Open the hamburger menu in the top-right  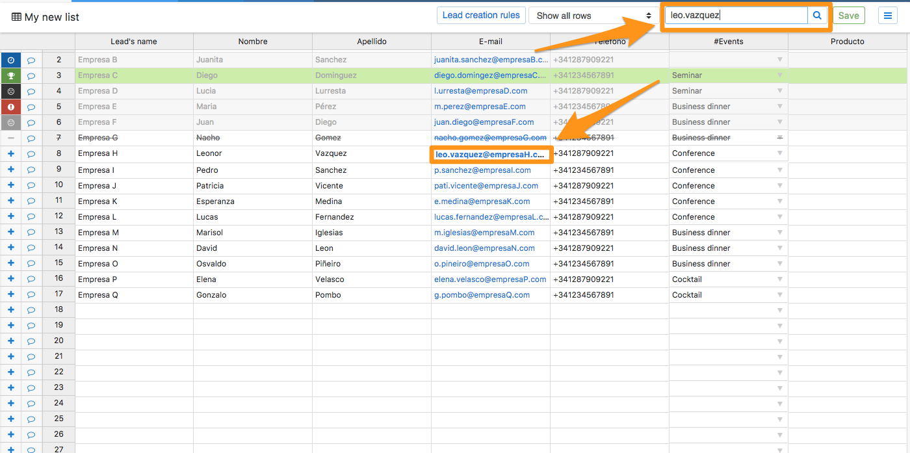coord(887,16)
